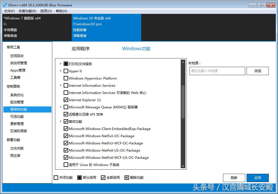Open 区域和语言 in the sidebar
Image resolution: width=278 pixels, height=194 pixels.
tap(19, 131)
